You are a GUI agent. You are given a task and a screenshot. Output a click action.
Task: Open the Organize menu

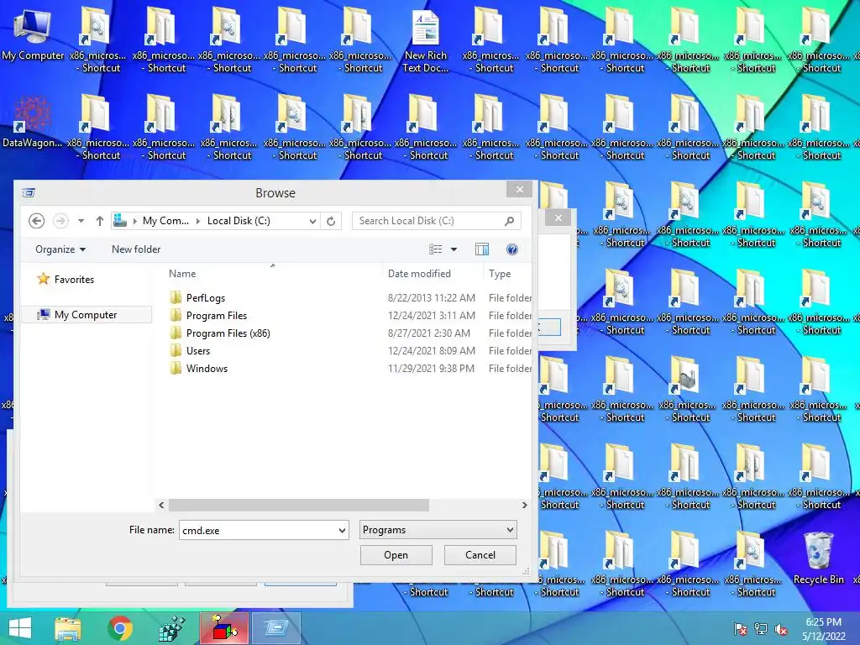(x=60, y=249)
